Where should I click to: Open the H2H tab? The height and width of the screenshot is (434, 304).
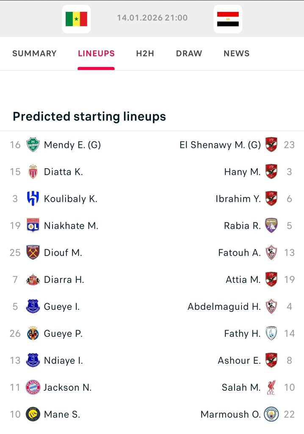[145, 53]
